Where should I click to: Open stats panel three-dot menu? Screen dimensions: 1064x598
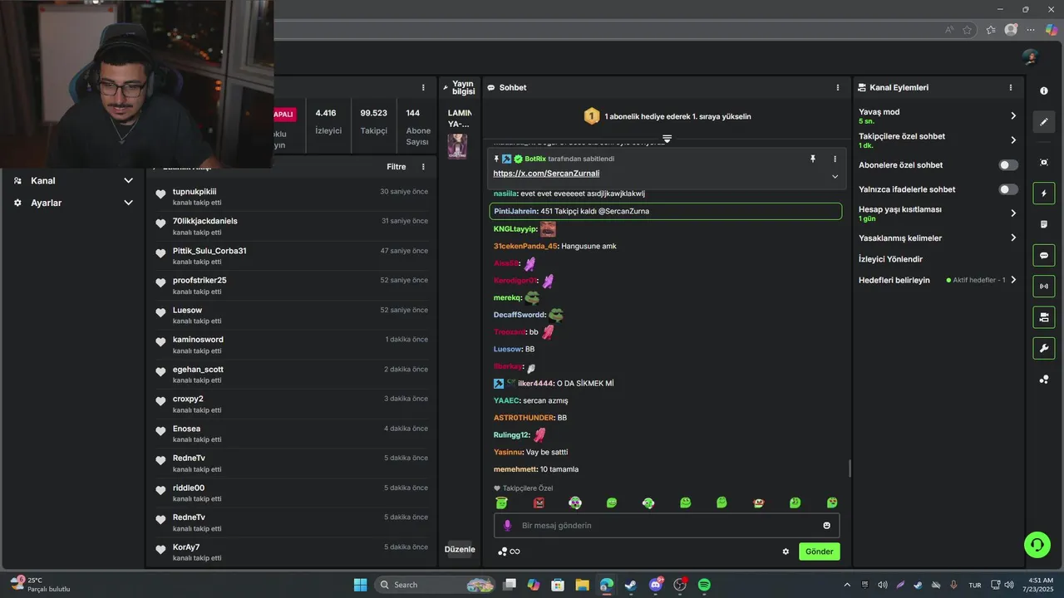pos(423,87)
